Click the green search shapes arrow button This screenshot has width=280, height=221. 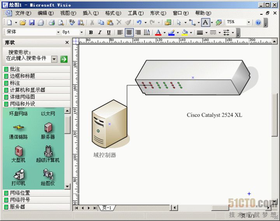pyautogui.click(x=64, y=59)
